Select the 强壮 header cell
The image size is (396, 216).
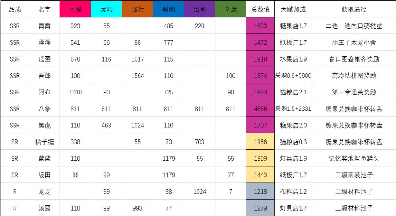(x=137, y=9)
